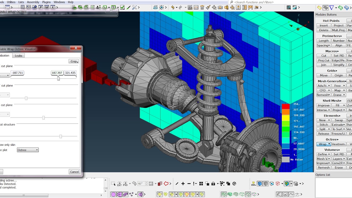The width and height of the screenshot is (352, 198).
Task: Click the yellow price-tag icon at top right
Action: pyautogui.click(x=319, y=7)
